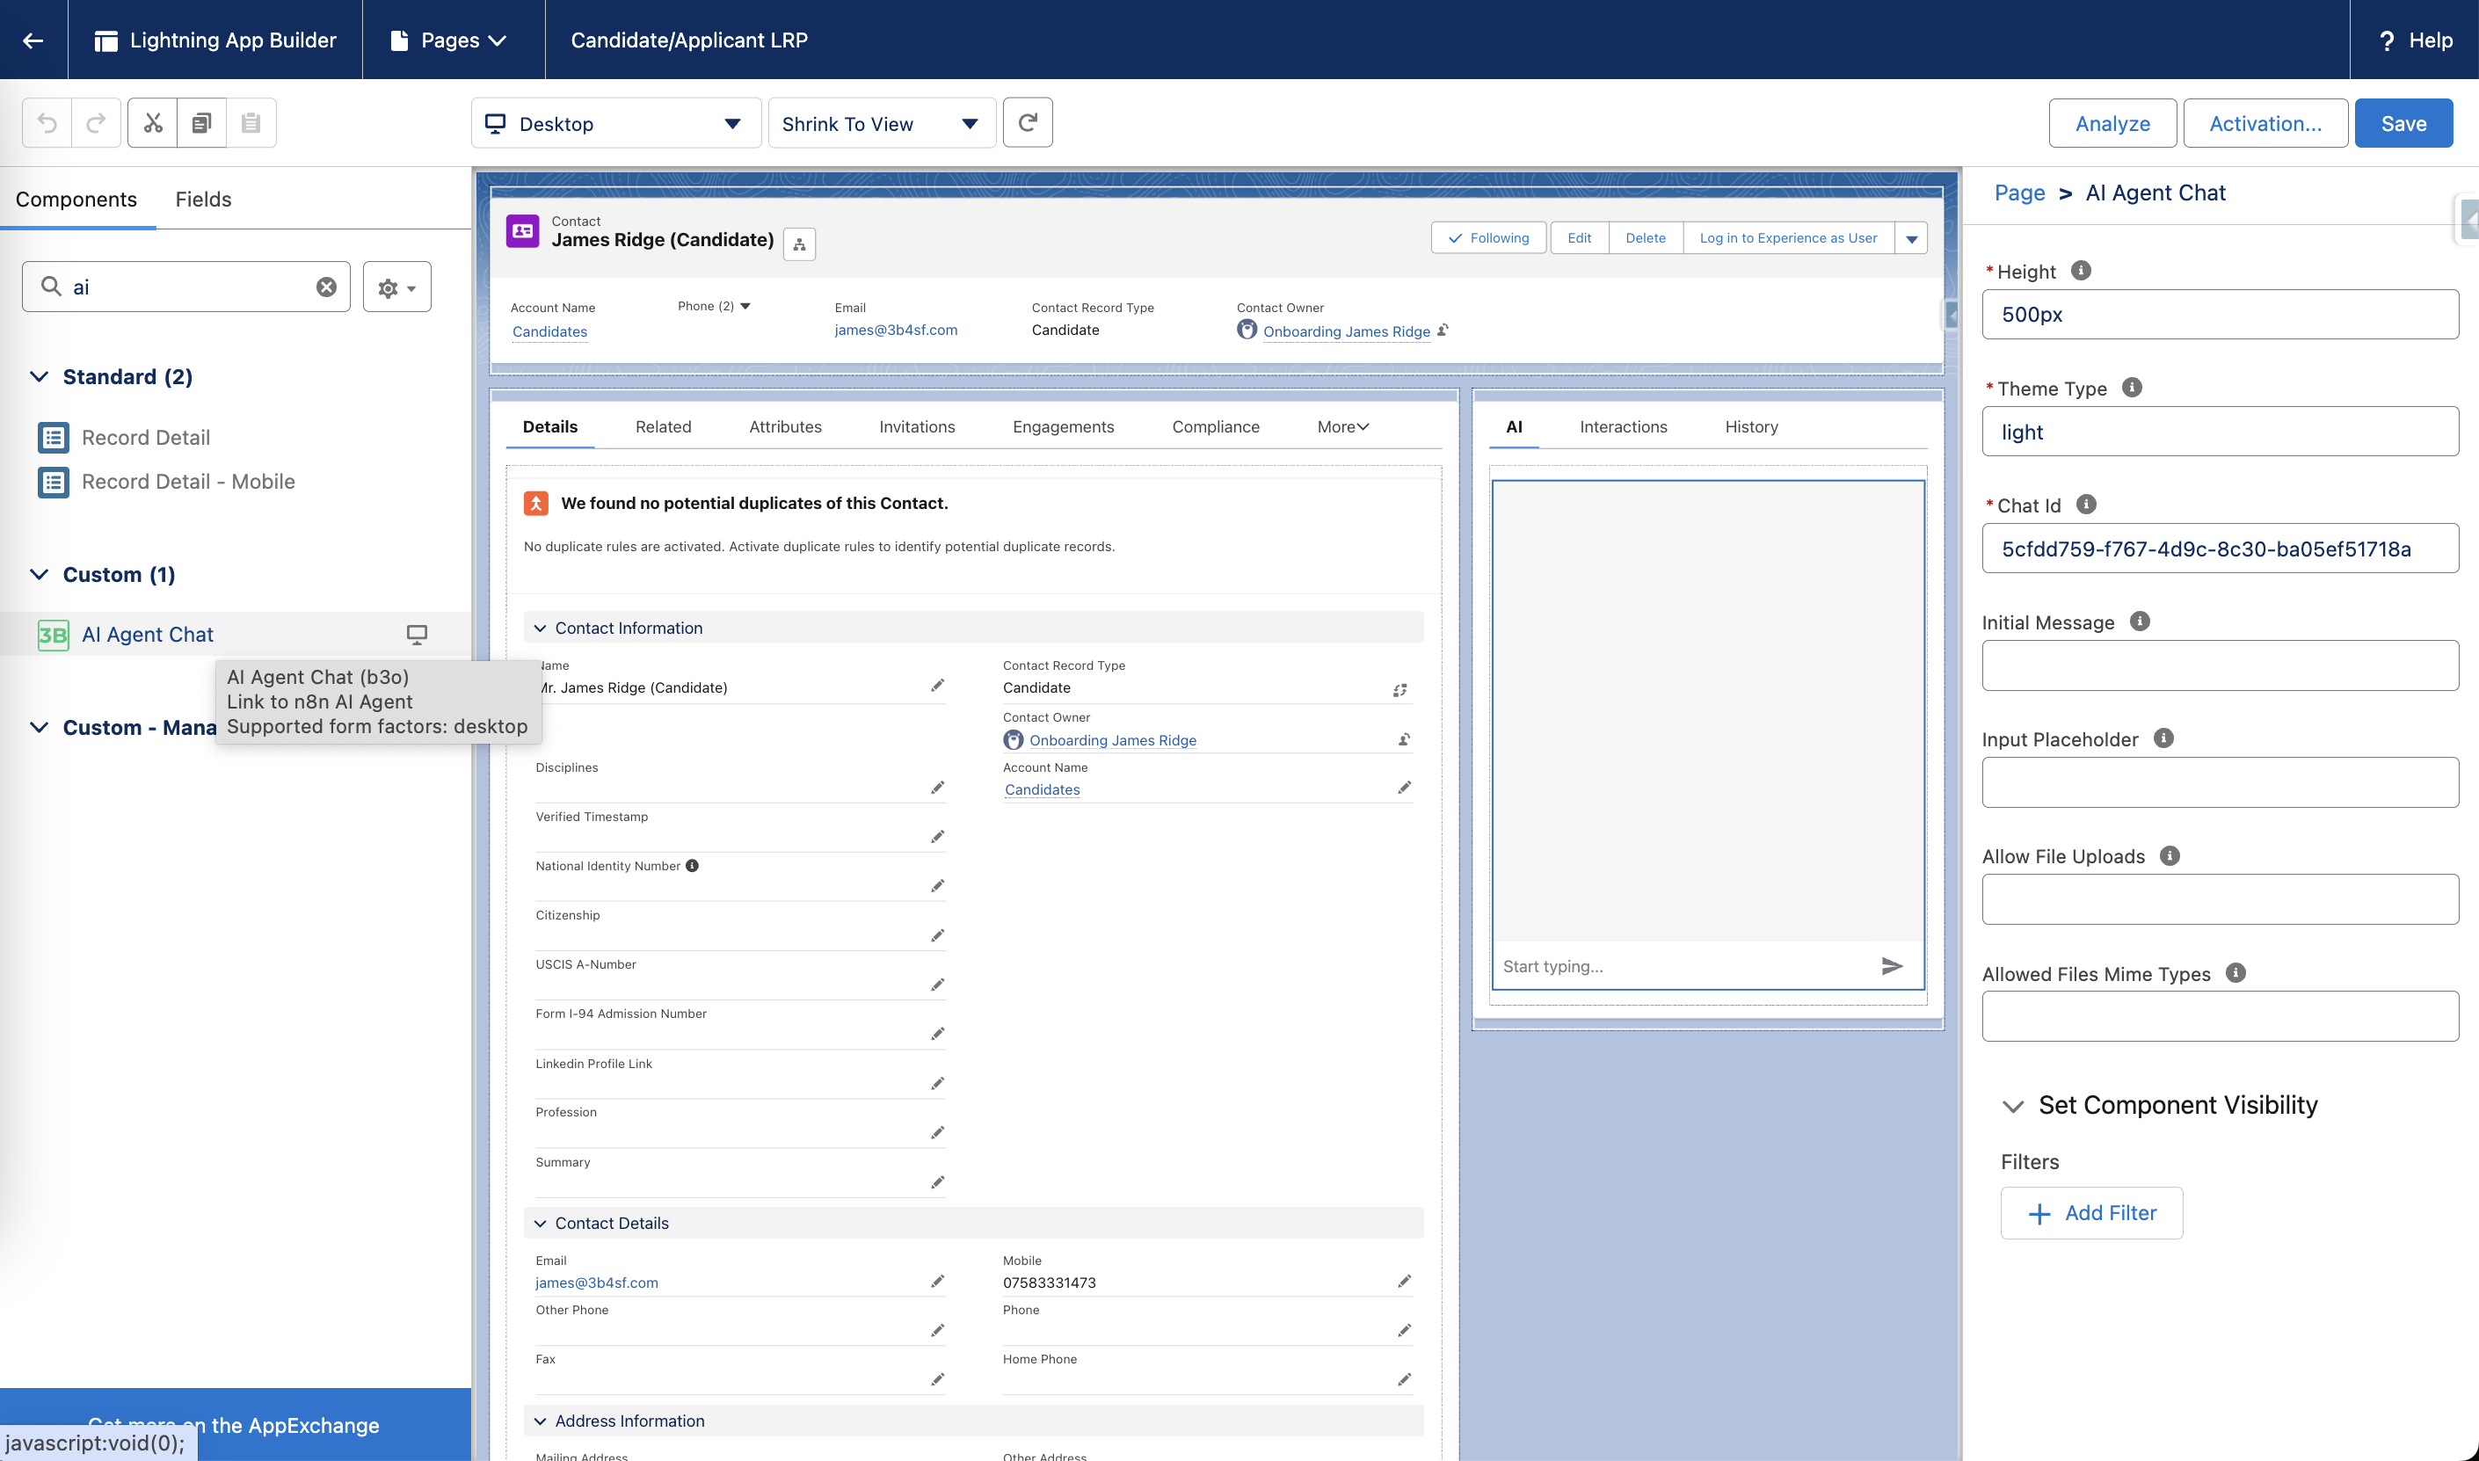Click the cut scissors icon
Viewport: 2479px width, 1461px height.
tap(153, 123)
